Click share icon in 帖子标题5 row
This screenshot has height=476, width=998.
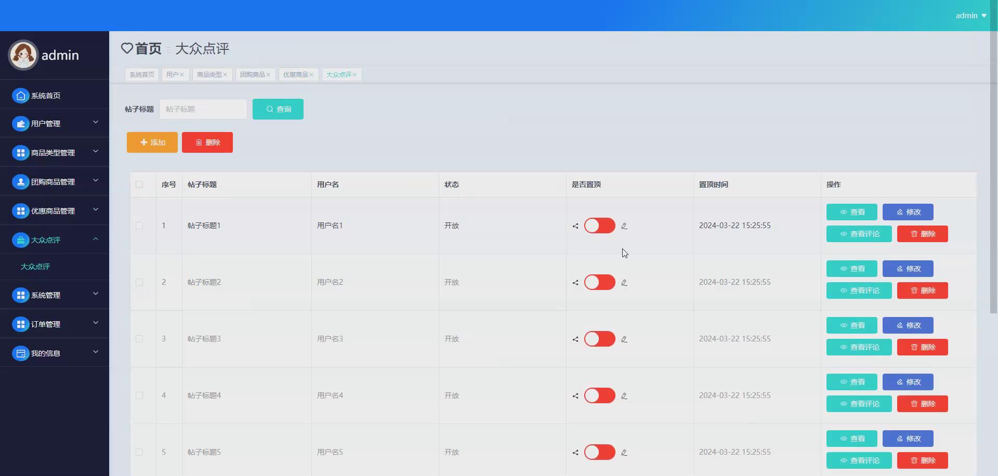[575, 453]
